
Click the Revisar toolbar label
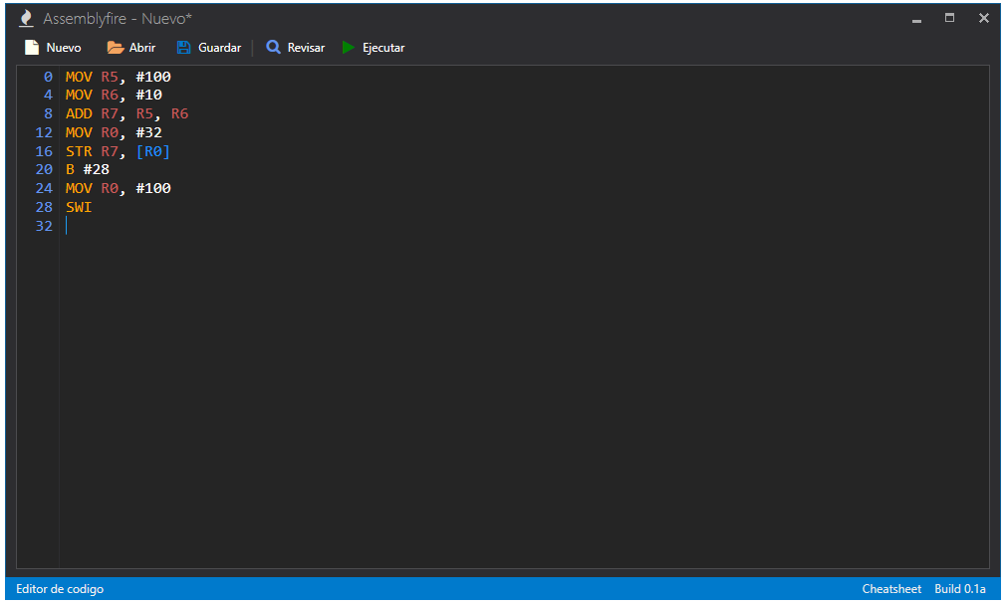(x=306, y=48)
